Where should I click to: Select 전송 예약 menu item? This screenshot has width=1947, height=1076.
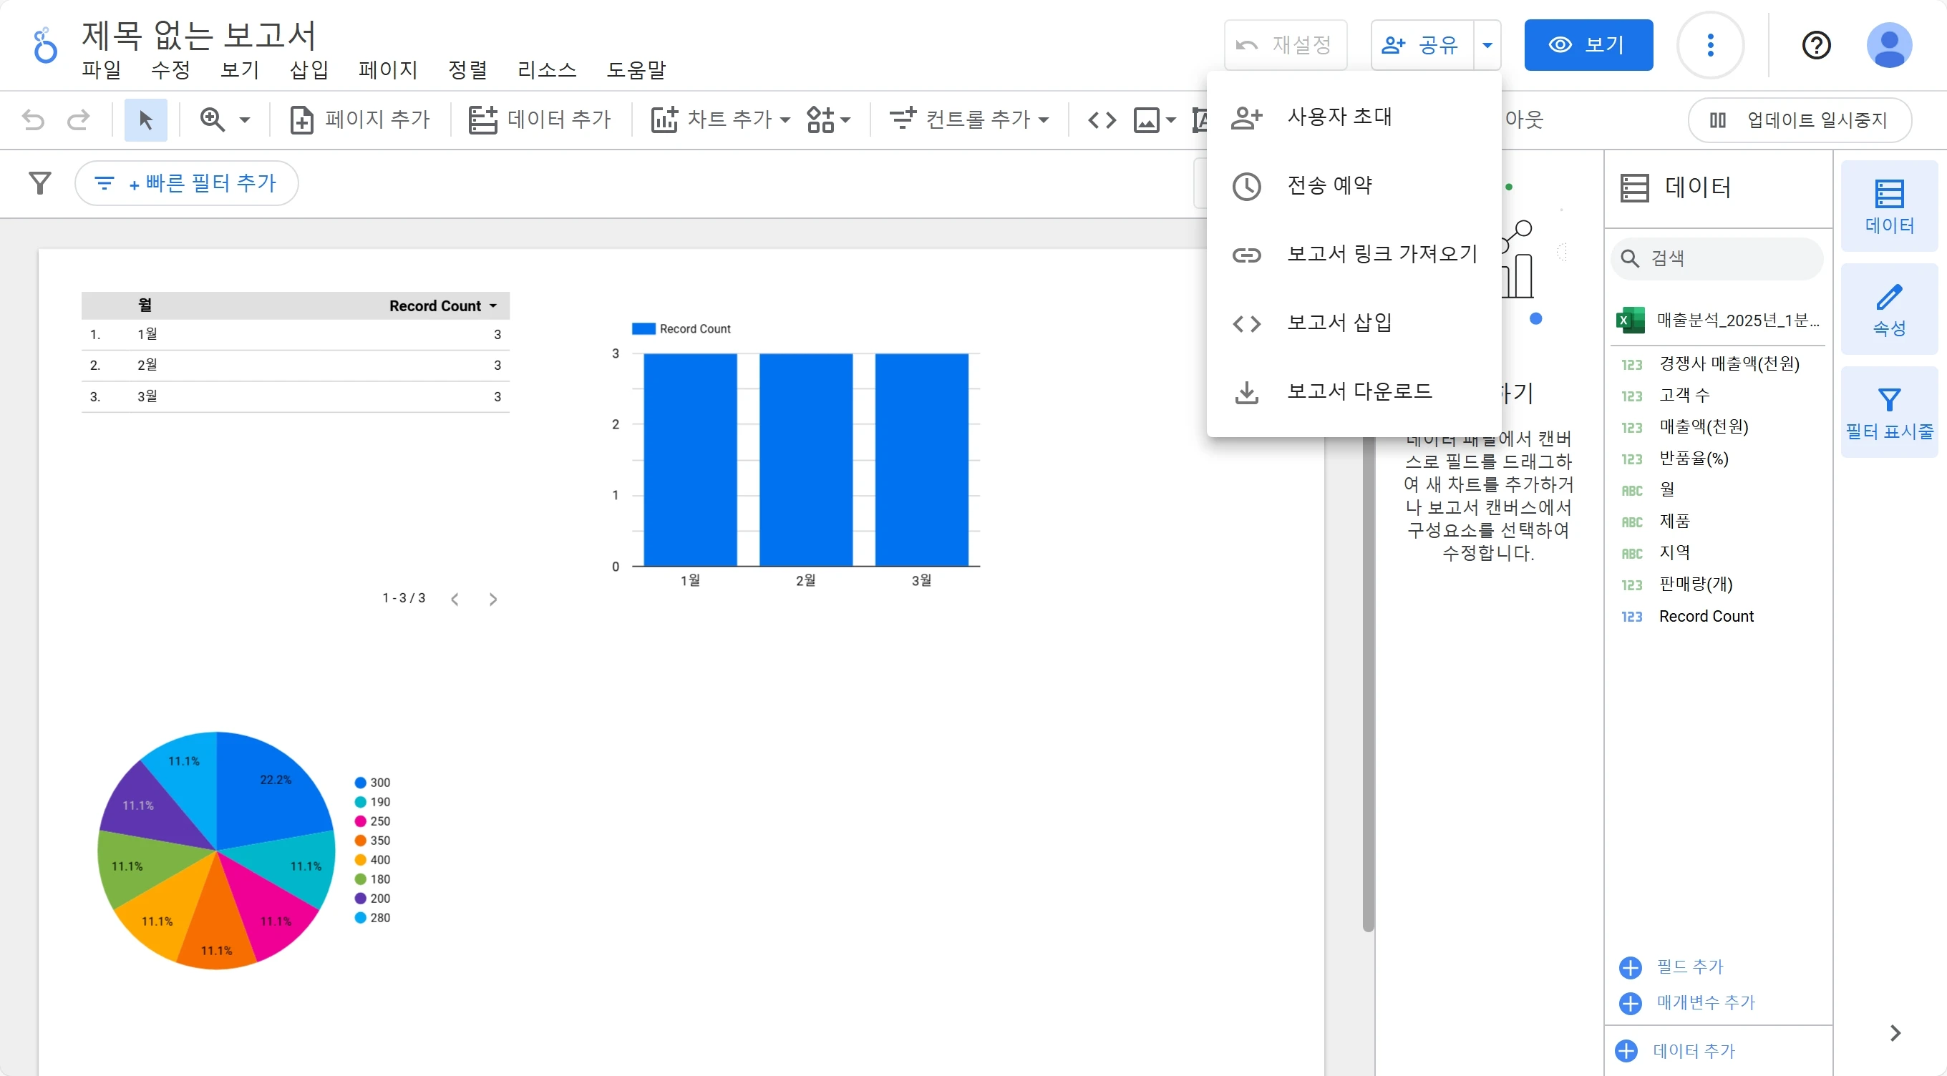pyautogui.click(x=1353, y=186)
